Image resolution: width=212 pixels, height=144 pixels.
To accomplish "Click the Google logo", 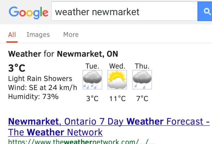I will [x=28, y=12].
